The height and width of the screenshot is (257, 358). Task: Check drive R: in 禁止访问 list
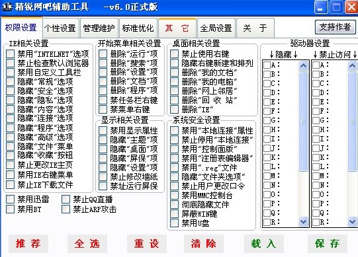(x=316, y=222)
